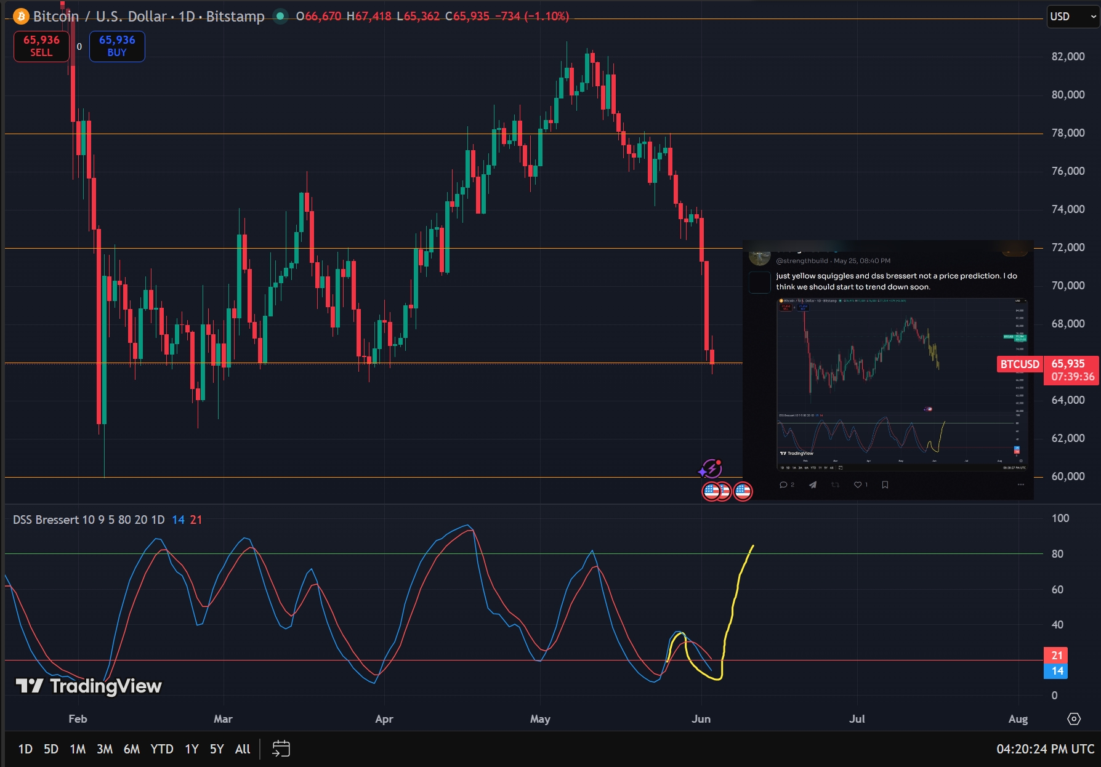This screenshot has height=767, width=1101.
Task: Click the comment icon on embedded post
Action: 783,485
